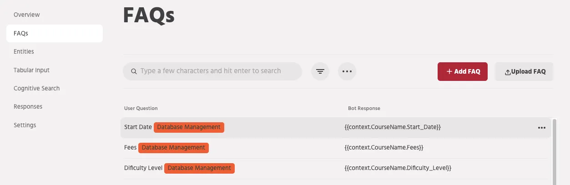Image resolution: width=570 pixels, height=185 pixels.
Task: Click the Database Management tag on Fees
Action: [x=173, y=147]
